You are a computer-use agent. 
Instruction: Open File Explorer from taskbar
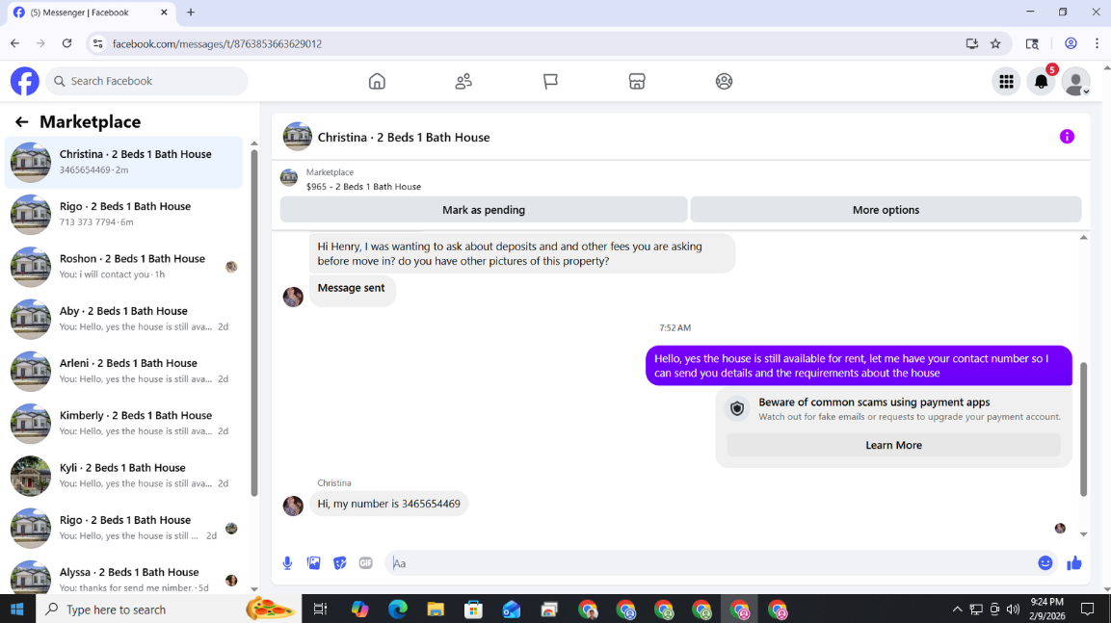point(435,609)
